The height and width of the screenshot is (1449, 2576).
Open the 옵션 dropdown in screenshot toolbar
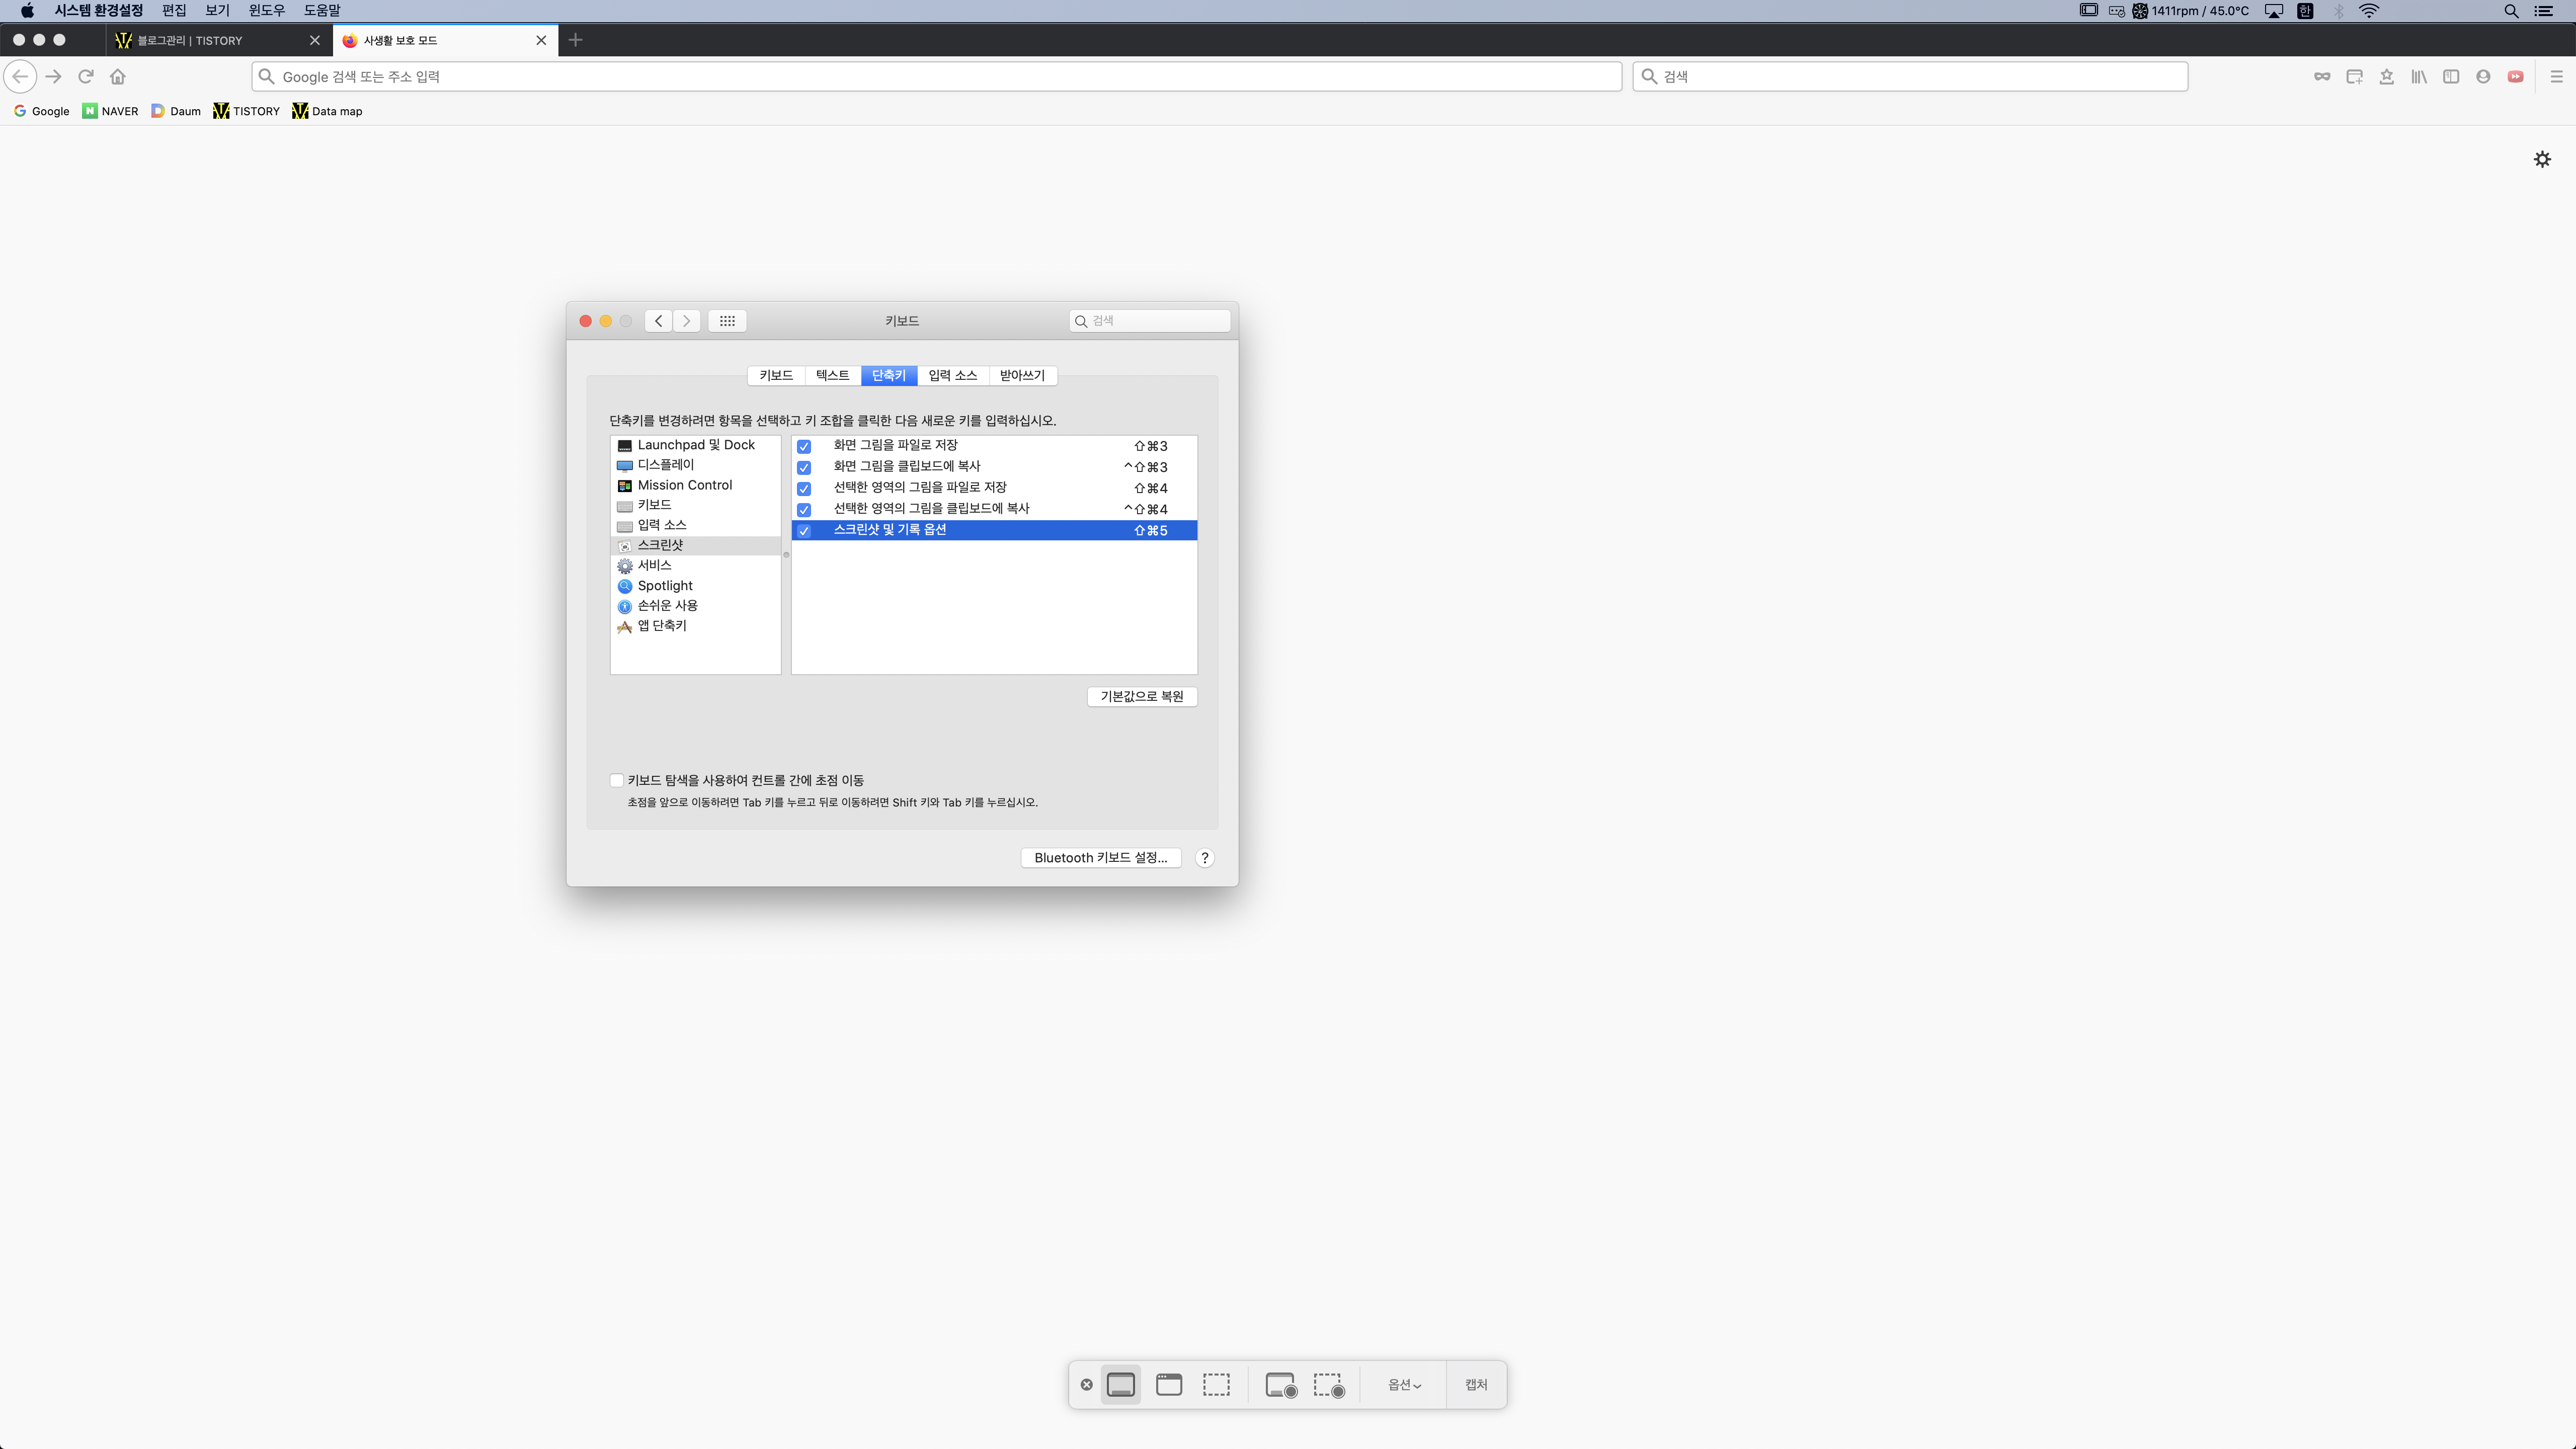(1404, 1385)
